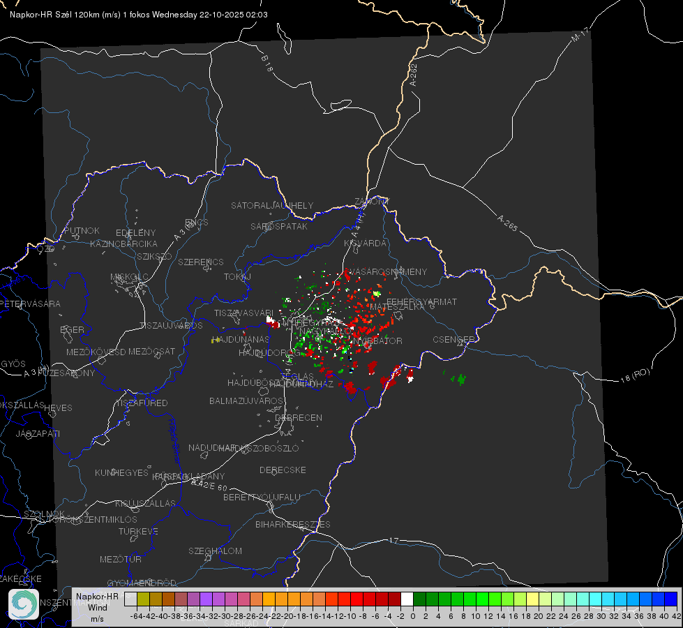
Task: Click the A-262 road label
Action: (x=414, y=75)
